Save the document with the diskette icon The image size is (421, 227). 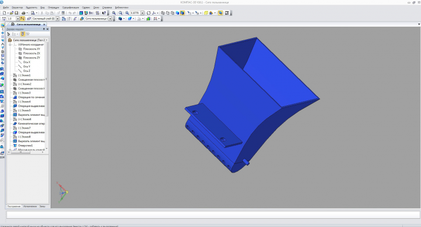coord(16,13)
